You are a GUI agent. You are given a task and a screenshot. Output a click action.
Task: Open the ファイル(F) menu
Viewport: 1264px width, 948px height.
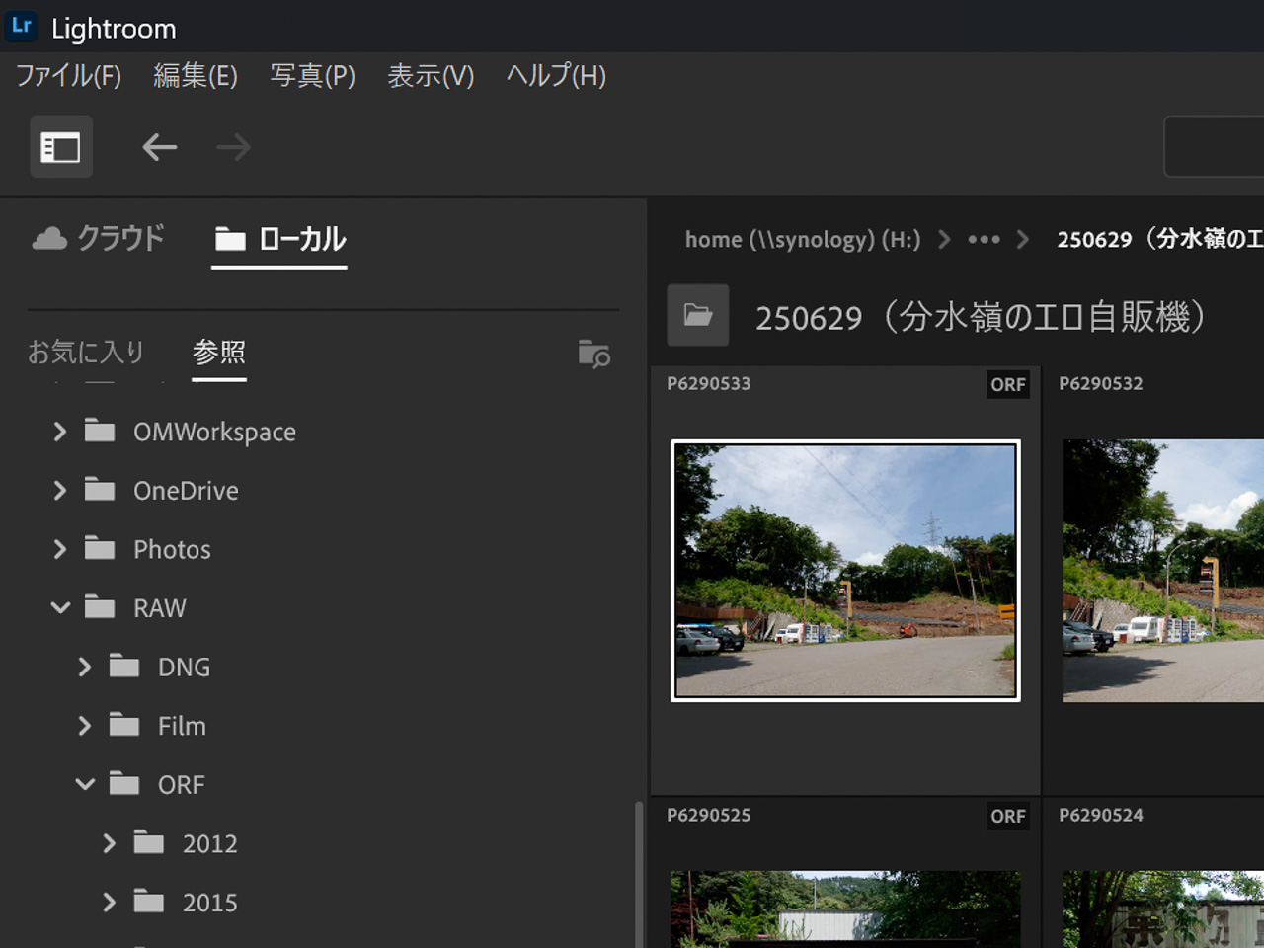click(68, 76)
